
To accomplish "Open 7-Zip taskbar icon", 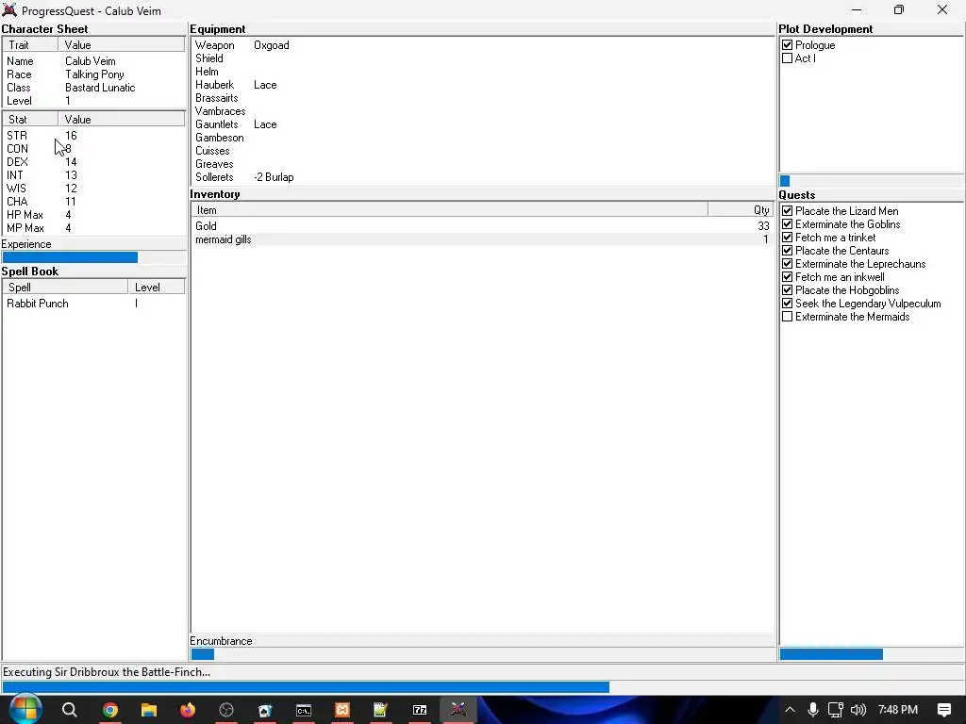I will (x=420, y=710).
